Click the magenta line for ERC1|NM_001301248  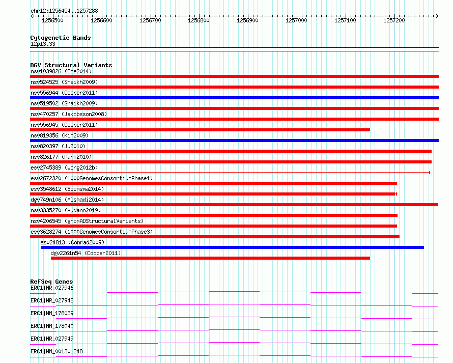[234, 356]
